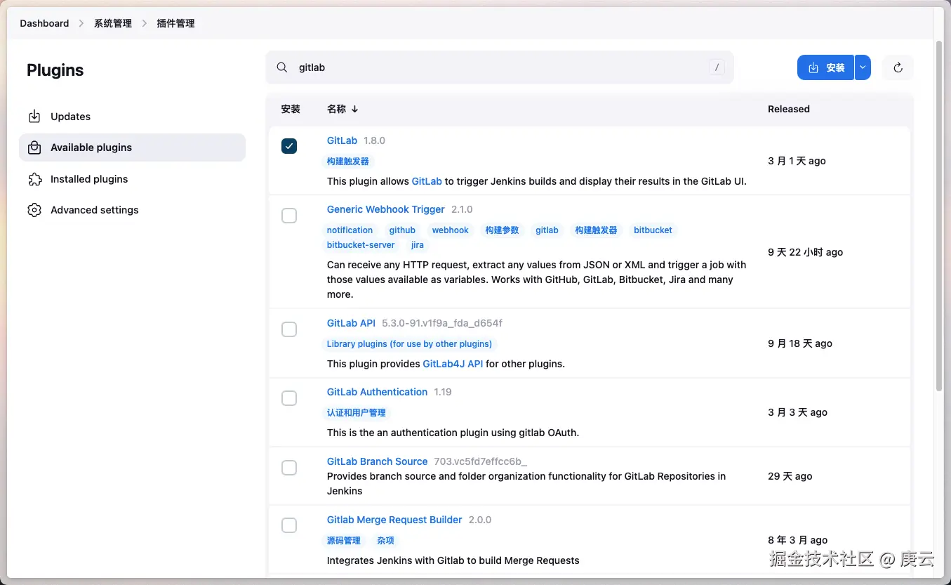951x585 pixels.
Task: Click the '3 月 1 天 ago' release date
Action: pyautogui.click(x=797, y=161)
